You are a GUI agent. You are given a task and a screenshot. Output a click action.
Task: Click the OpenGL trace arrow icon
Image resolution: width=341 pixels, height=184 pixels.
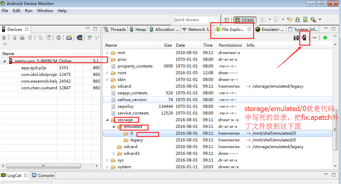[x=98, y=38]
